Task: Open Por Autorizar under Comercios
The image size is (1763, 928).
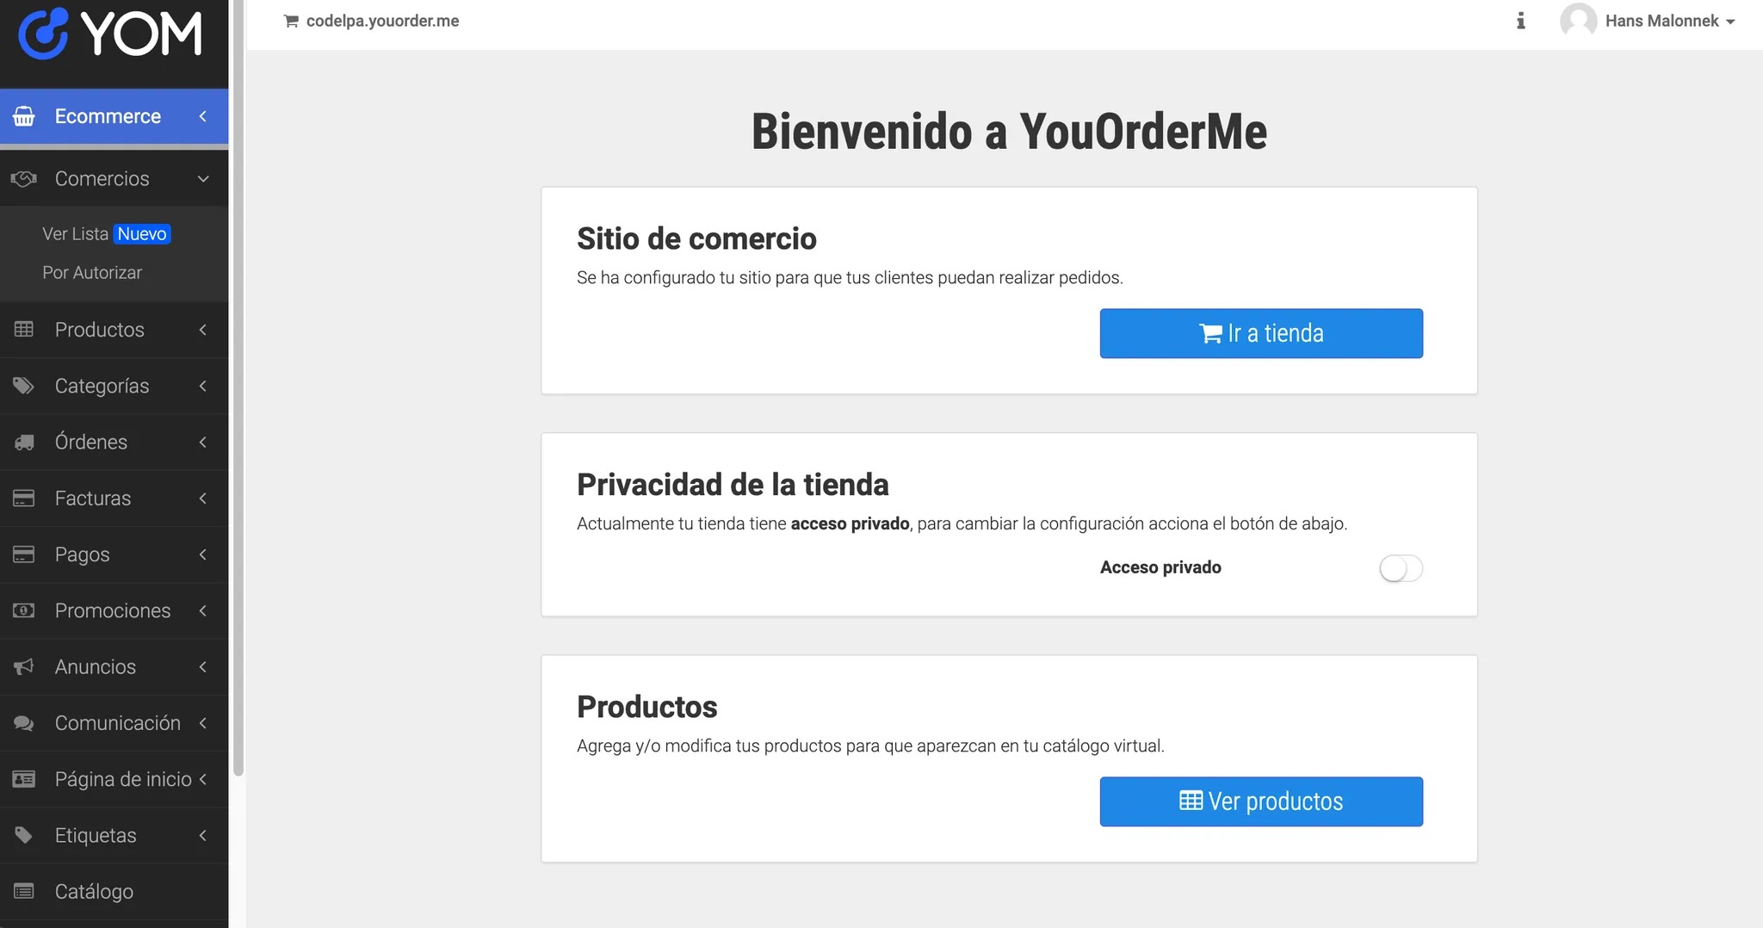Action: coord(92,272)
